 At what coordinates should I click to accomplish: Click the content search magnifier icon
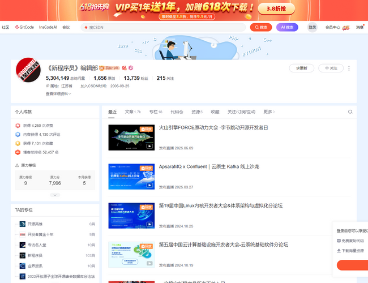pos(350,112)
